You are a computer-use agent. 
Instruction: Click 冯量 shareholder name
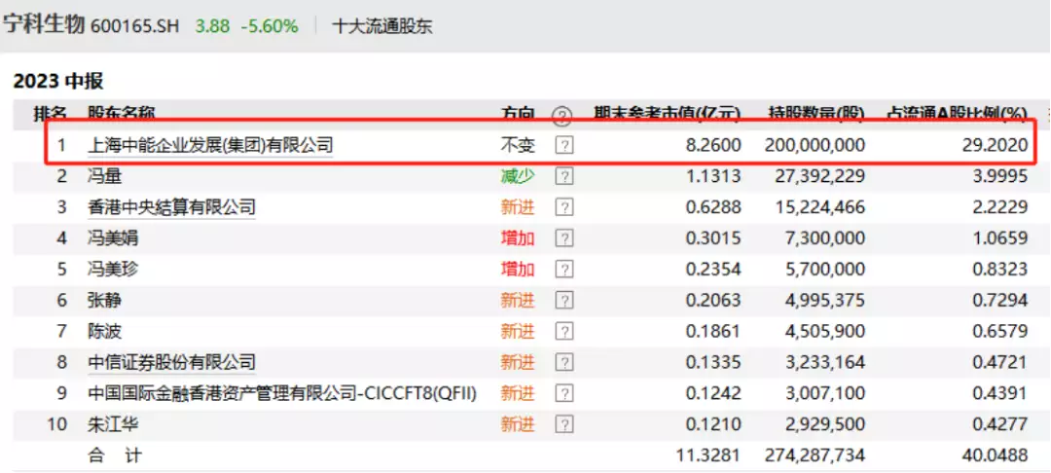coord(104,176)
